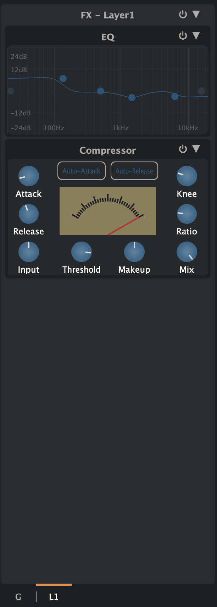The image size is (217, 607).
Task: Collapse the Compressor section triangle
Action: [196, 149]
